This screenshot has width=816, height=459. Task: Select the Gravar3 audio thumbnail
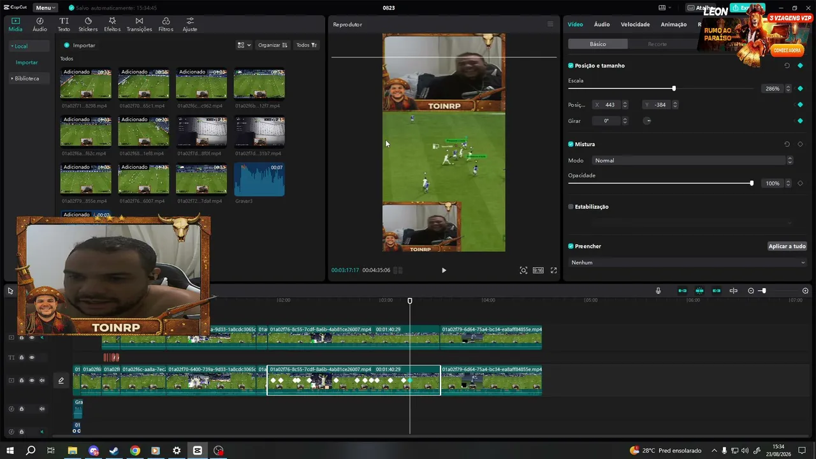[259, 179]
